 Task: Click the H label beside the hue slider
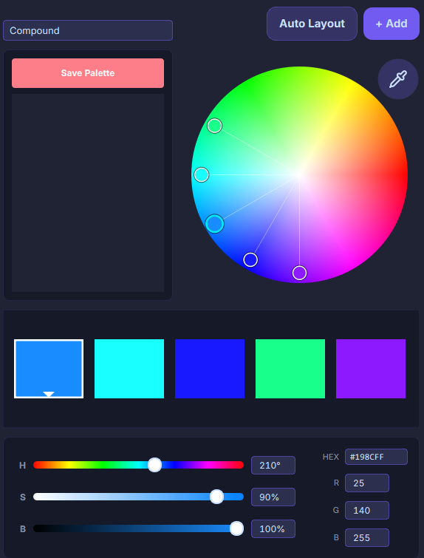[x=22, y=466]
